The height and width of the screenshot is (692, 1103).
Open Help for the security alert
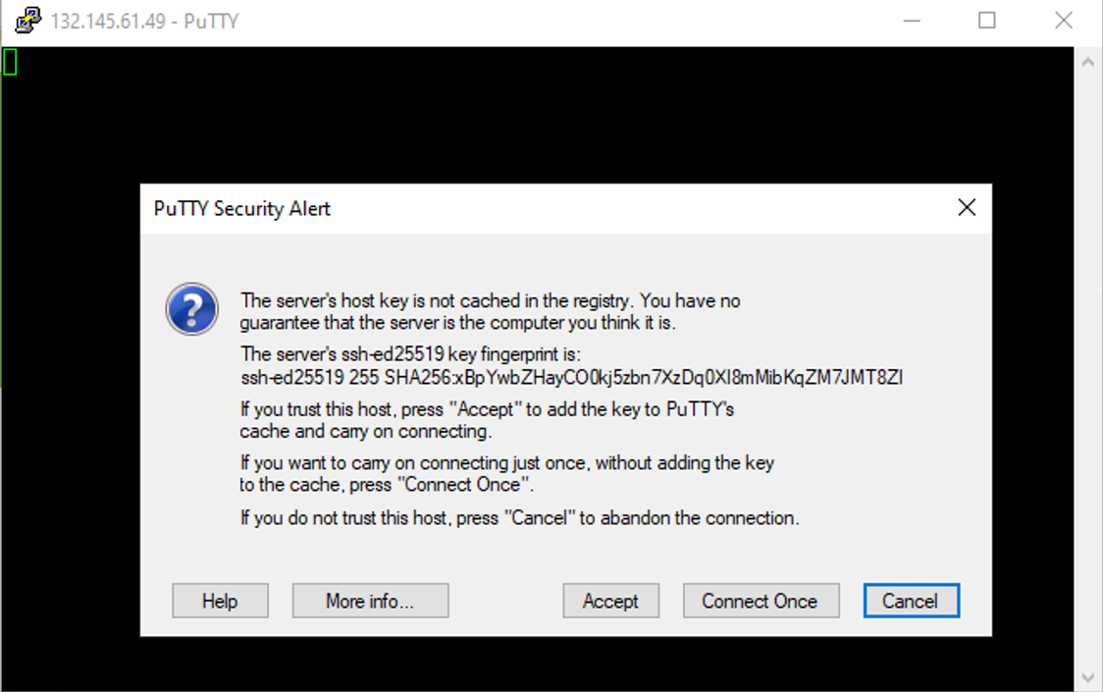[x=220, y=601]
